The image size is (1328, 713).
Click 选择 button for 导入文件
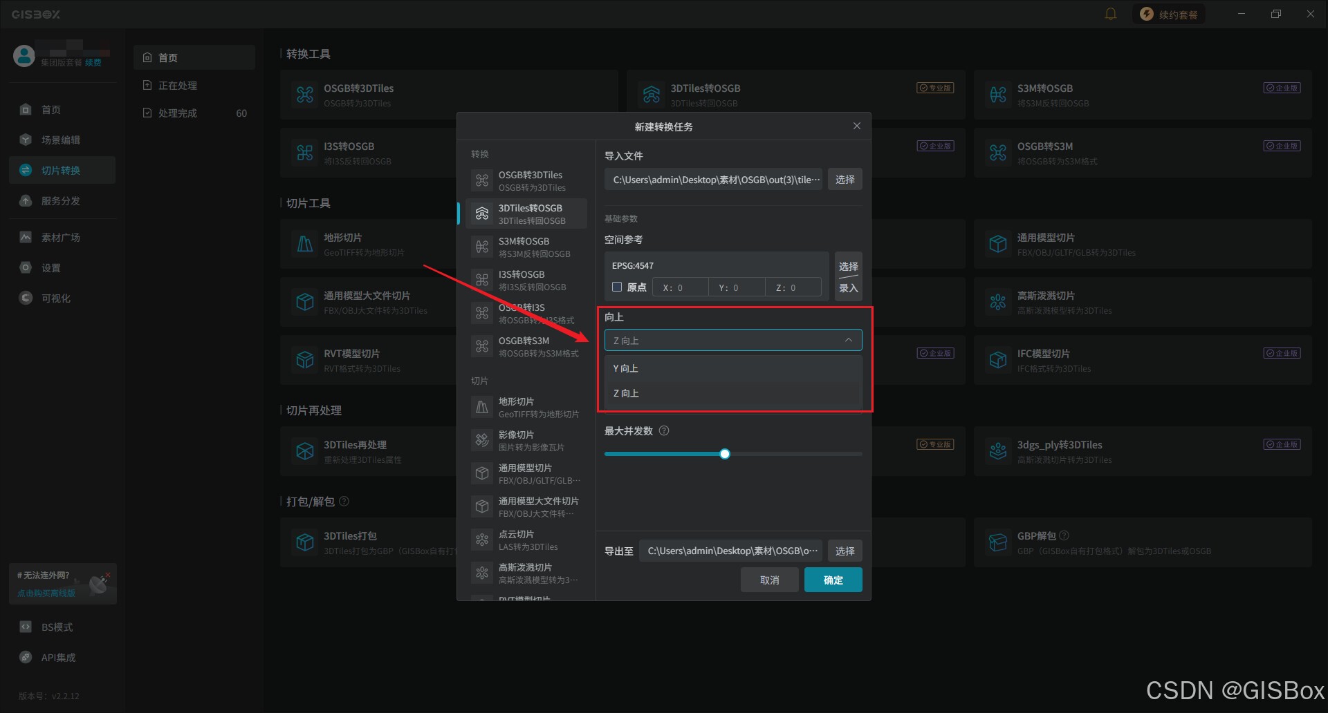pos(845,179)
